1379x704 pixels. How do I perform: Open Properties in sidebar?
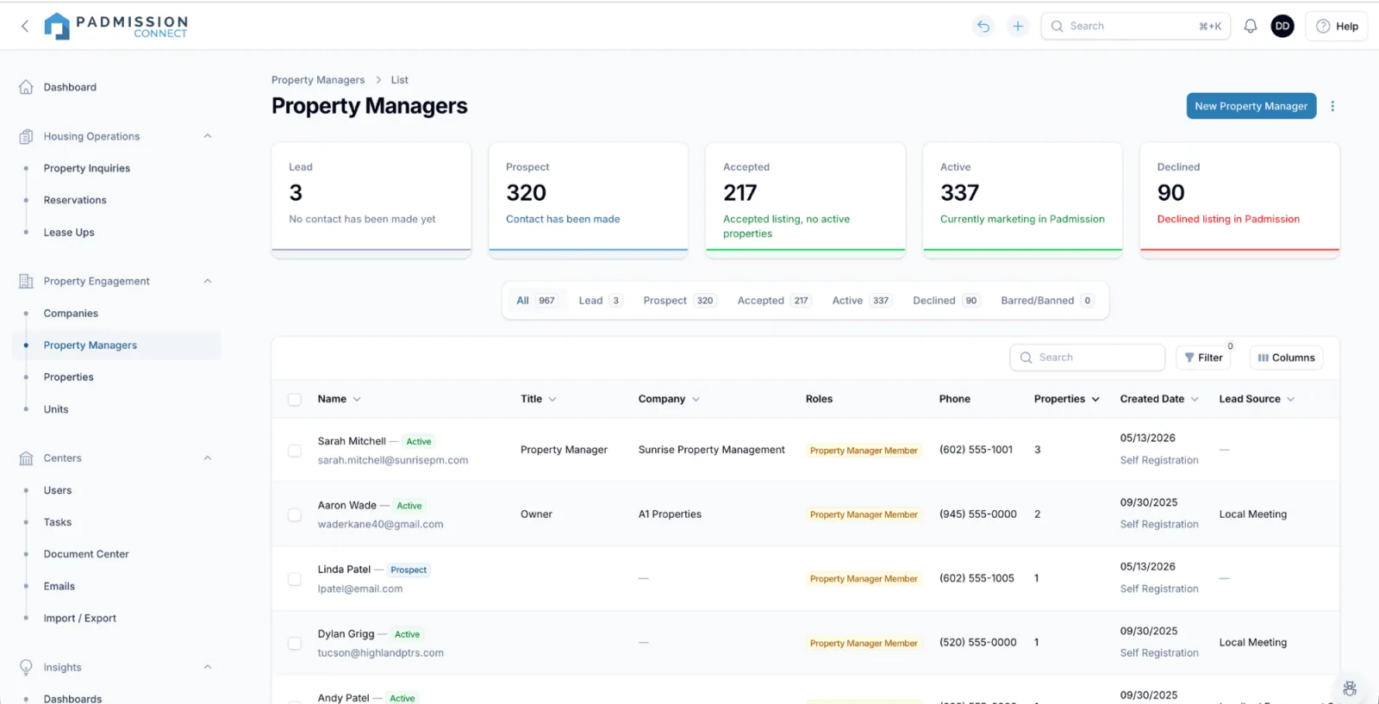click(x=69, y=377)
